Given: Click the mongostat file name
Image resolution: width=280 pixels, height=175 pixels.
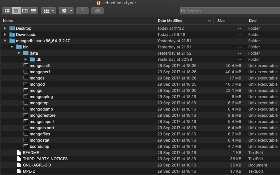Looking at the screenshot, I should pyautogui.click(x=40, y=140).
